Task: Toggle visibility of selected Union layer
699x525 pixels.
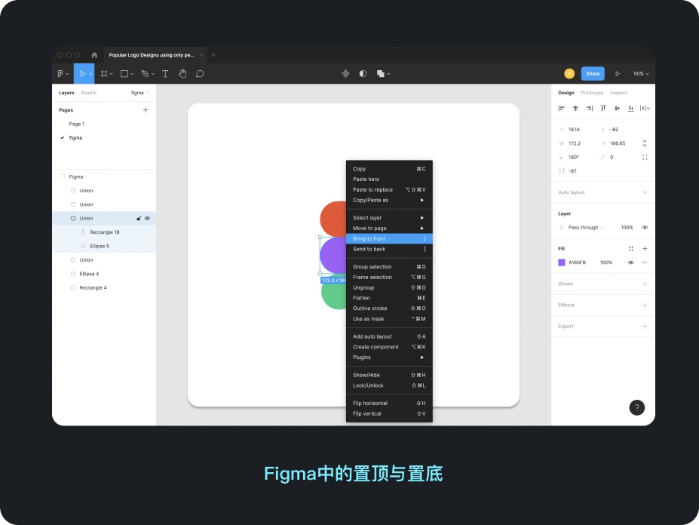Action: [x=148, y=219]
